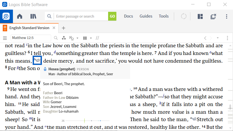The image size is (233, 131).
Task: Click Diblaim in the popup
Action: click(72, 97)
